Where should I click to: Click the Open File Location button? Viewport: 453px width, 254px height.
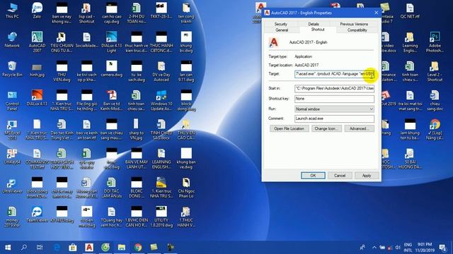tap(289, 128)
